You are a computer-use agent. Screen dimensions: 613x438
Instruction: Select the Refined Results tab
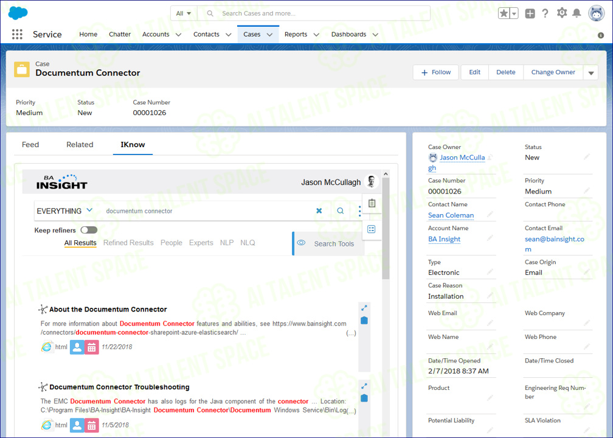[x=128, y=243]
